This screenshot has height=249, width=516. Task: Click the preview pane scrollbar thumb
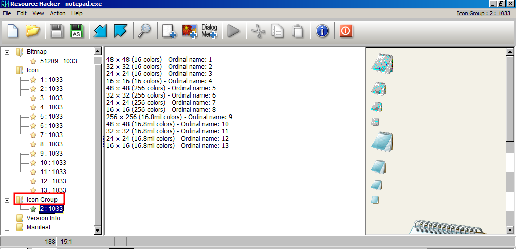click(510, 99)
